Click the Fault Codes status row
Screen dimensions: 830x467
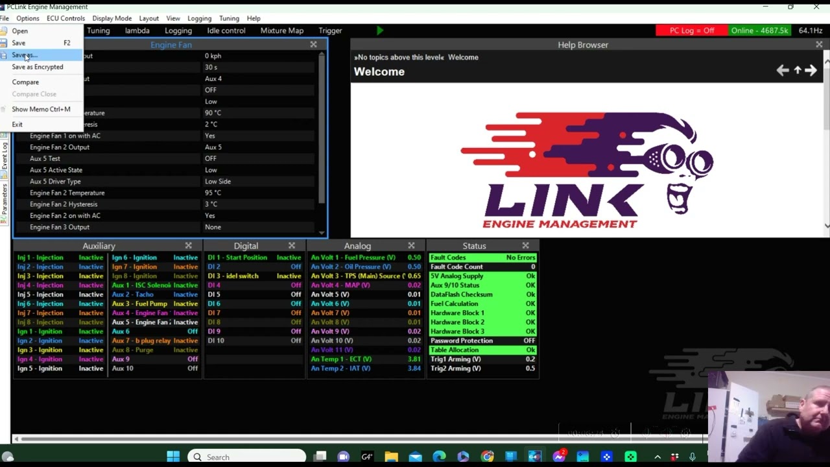(482, 257)
